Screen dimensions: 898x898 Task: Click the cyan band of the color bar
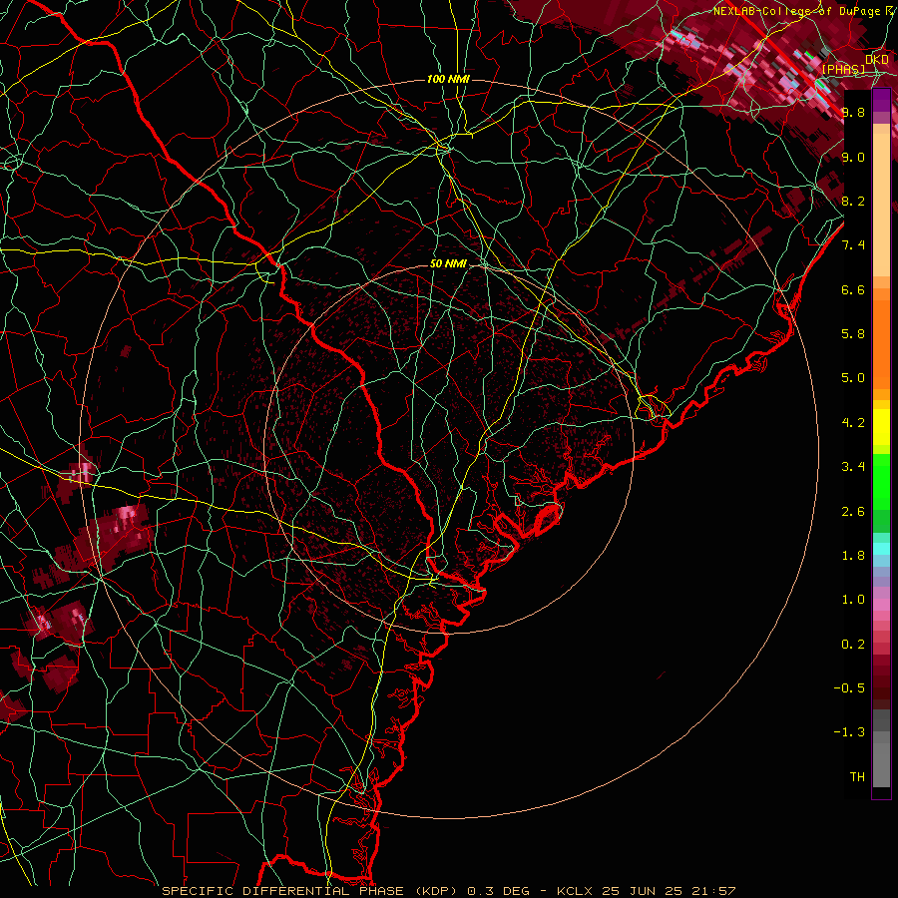[881, 549]
